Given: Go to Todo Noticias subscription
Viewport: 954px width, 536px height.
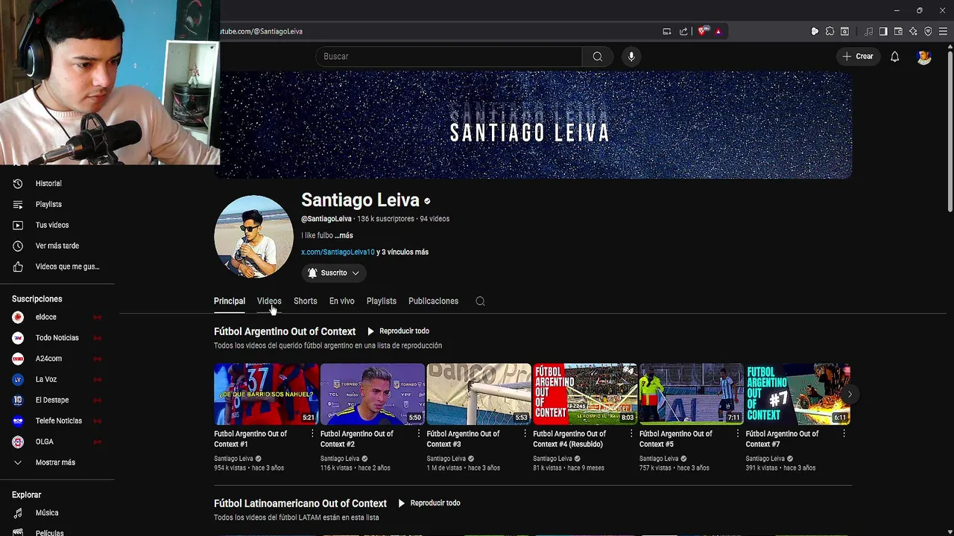Looking at the screenshot, I should 57,338.
